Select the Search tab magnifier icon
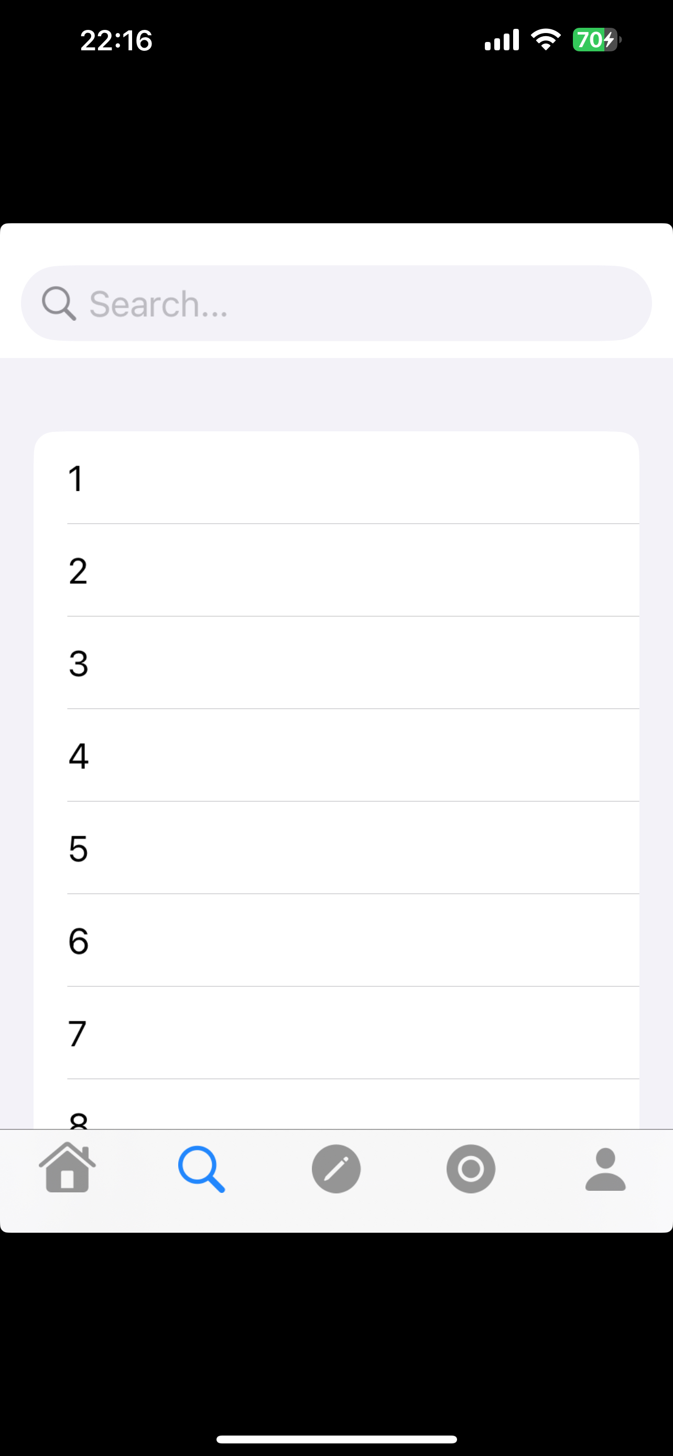Image resolution: width=673 pixels, height=1456 pixels. [202, 1169]
